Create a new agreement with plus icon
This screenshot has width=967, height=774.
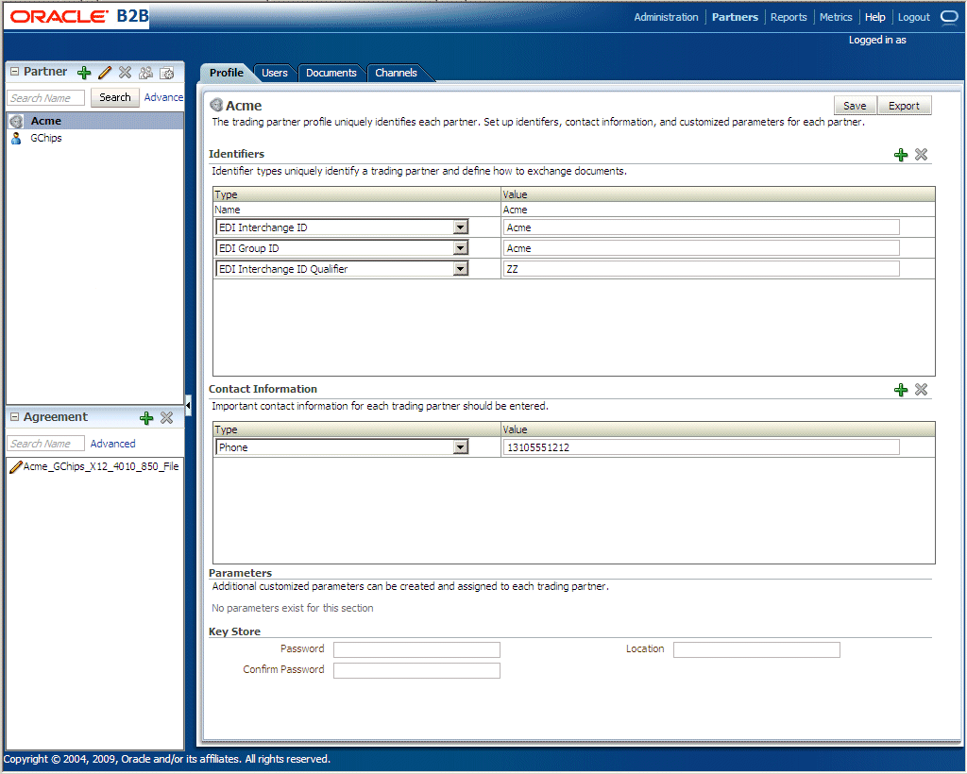(x=146, y=417)
